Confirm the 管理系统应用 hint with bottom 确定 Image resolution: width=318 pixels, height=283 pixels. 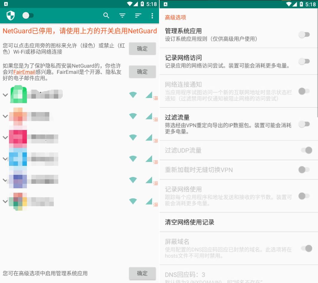[142, 273]
